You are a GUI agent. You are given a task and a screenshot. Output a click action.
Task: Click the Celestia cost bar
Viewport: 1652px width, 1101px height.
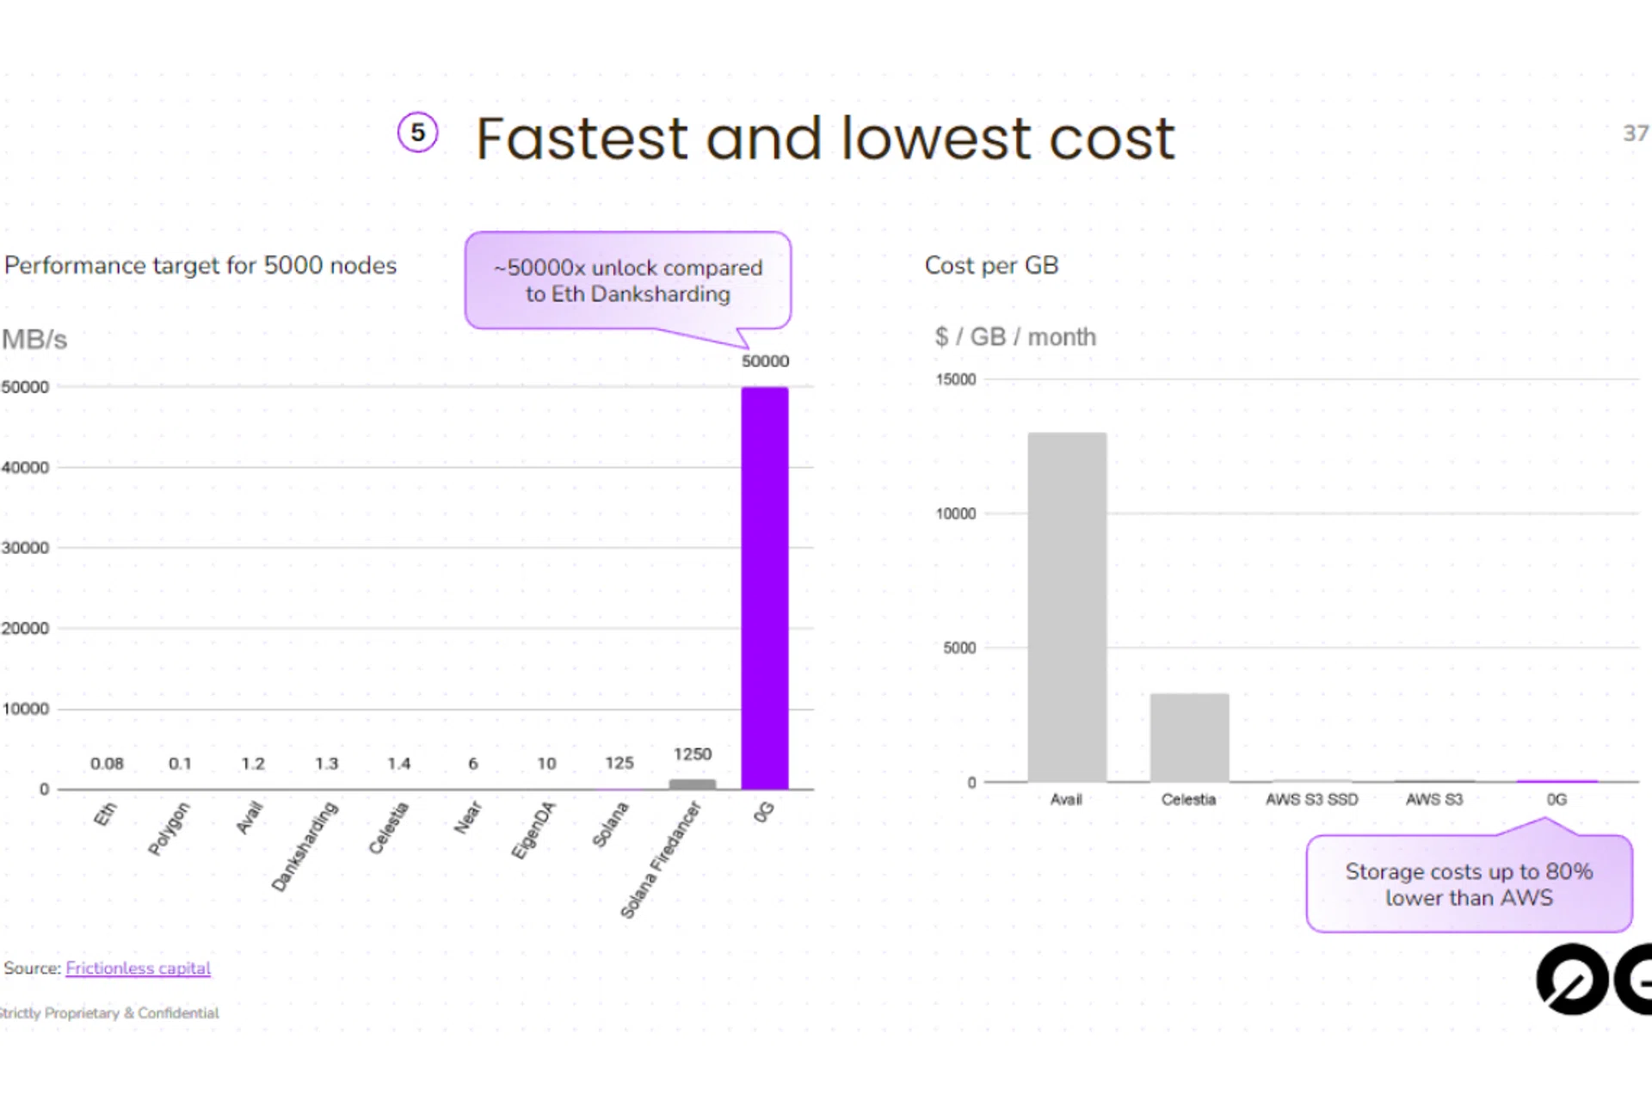point(1189,737)
